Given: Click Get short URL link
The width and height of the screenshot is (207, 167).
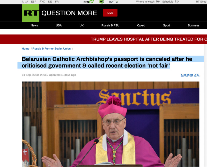Looking at the screenshot, I should [x=190, y=75].
